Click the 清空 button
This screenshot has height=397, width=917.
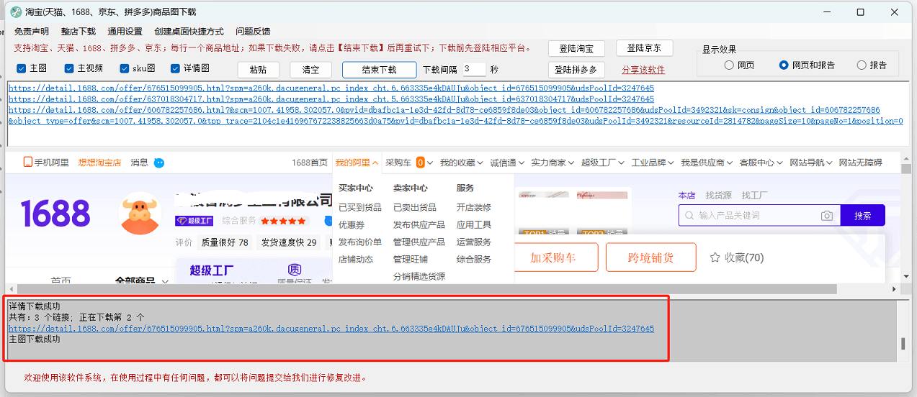point(310,70)
